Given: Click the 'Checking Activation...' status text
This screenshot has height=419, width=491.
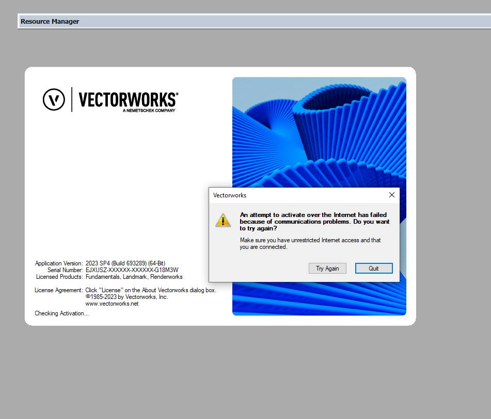Looking at the screenshot, I should (61, 313).
